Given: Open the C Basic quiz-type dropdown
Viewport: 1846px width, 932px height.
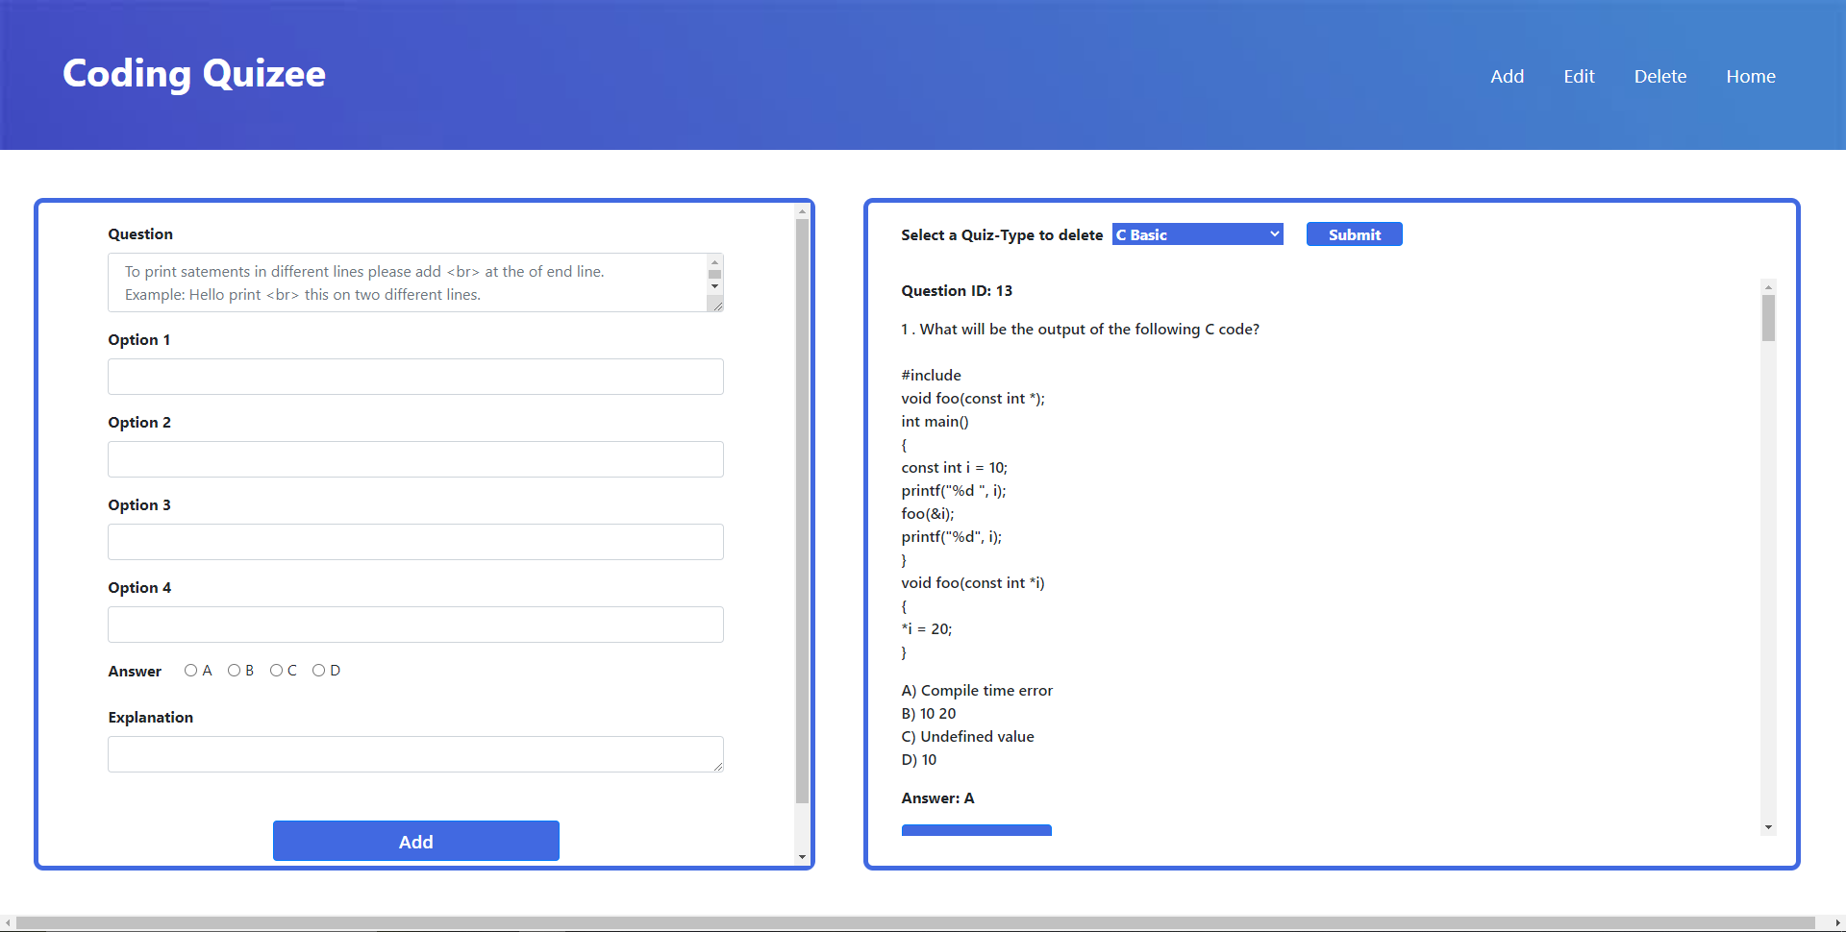Looking at the screenshot, I should [x=1197, y=234].
